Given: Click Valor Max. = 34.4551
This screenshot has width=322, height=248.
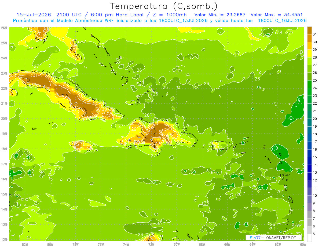Looking at the screenshot, I should coord(277,15).
